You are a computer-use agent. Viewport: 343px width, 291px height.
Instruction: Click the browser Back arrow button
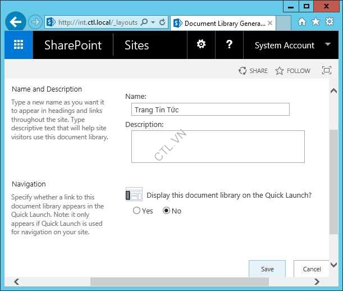[x=16, y=22]
